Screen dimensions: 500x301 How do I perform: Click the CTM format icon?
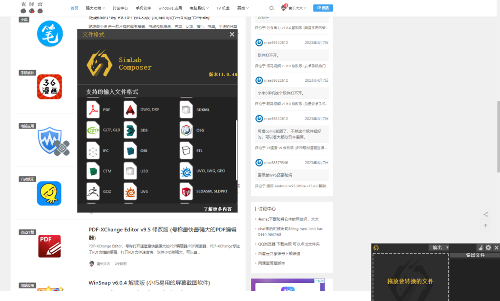point(93,171)
